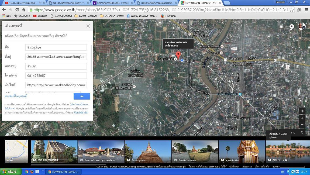Click the zoom in plus button
Viewport: 310px width, 175px height.
point(302,118)
